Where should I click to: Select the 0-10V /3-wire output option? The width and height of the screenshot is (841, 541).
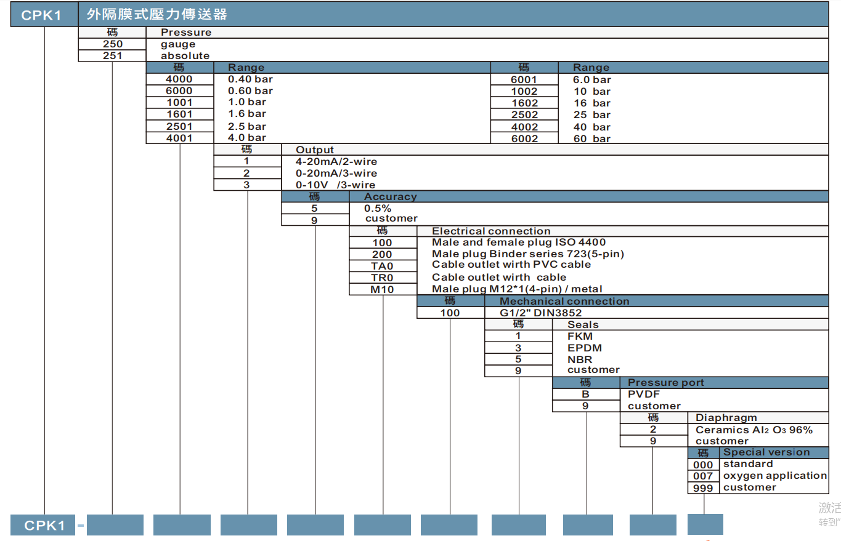pos(335,185)
